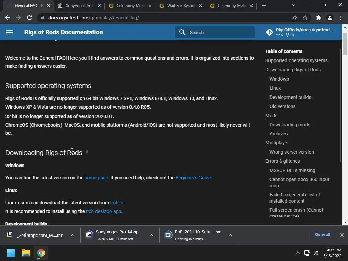Switch to the first Celemony Melo tab

click(130, 6)
